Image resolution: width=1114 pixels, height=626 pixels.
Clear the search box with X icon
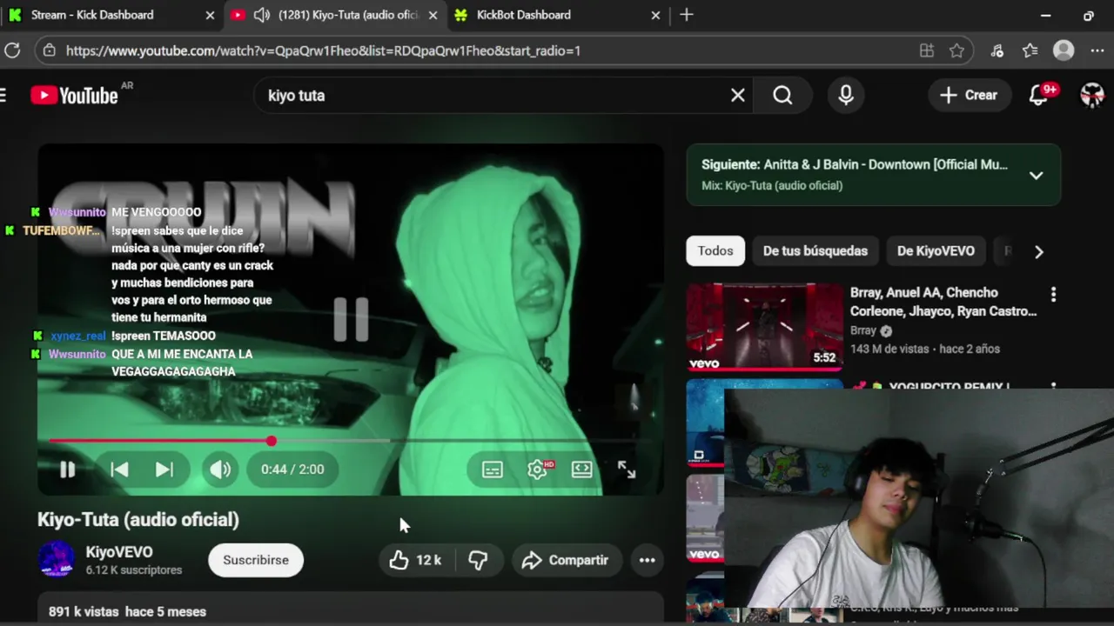737,95
